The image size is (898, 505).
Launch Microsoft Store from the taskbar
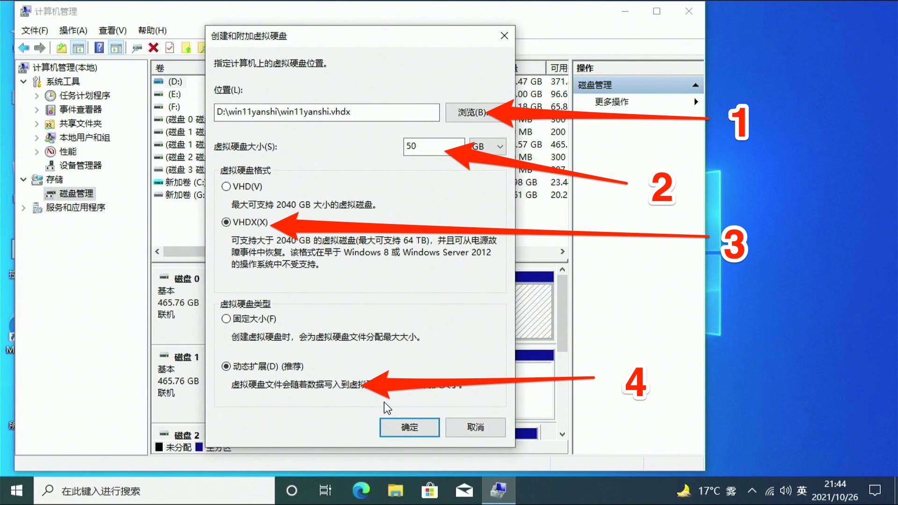click(x=429, y=491)
